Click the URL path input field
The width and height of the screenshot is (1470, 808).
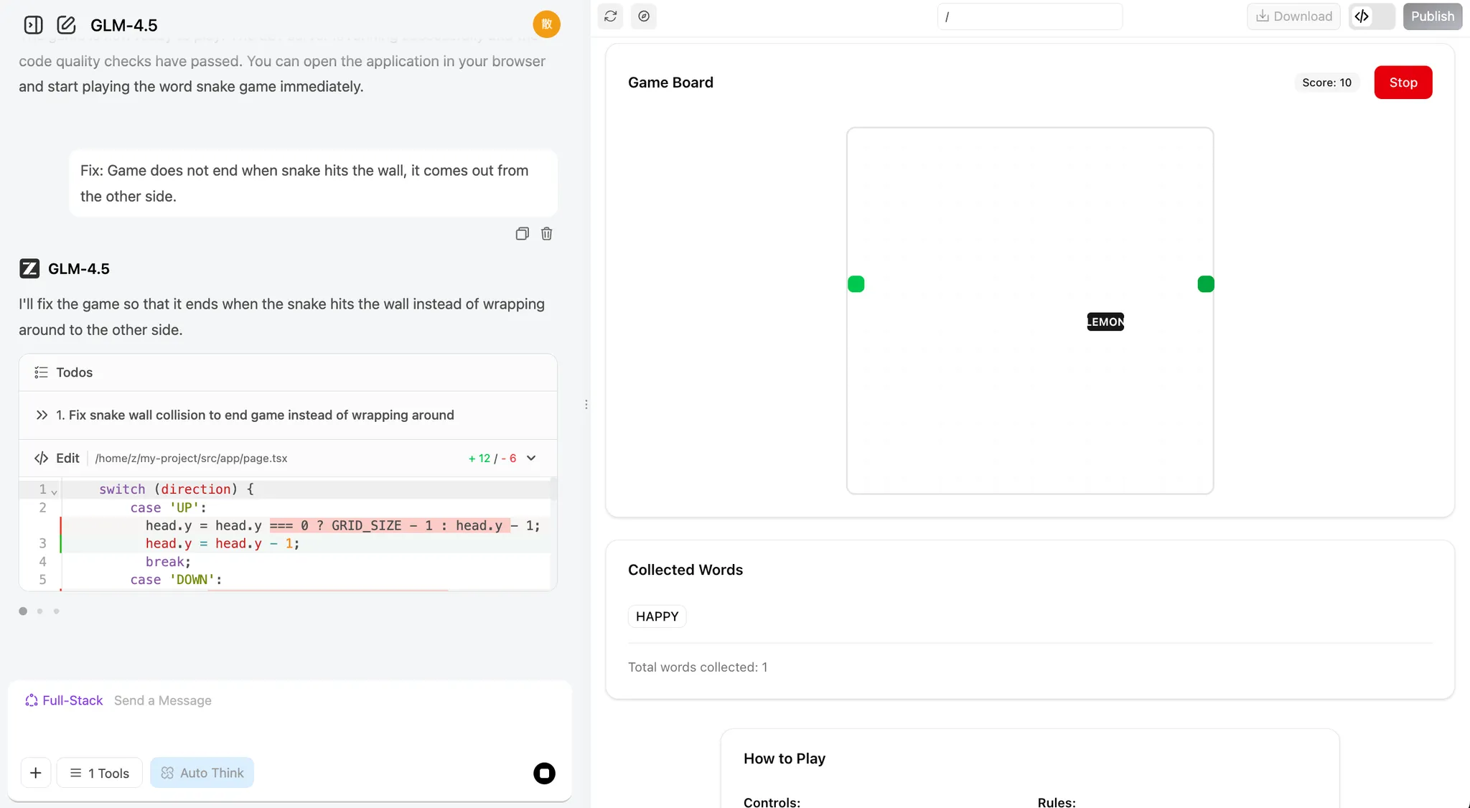point(1029,17)
